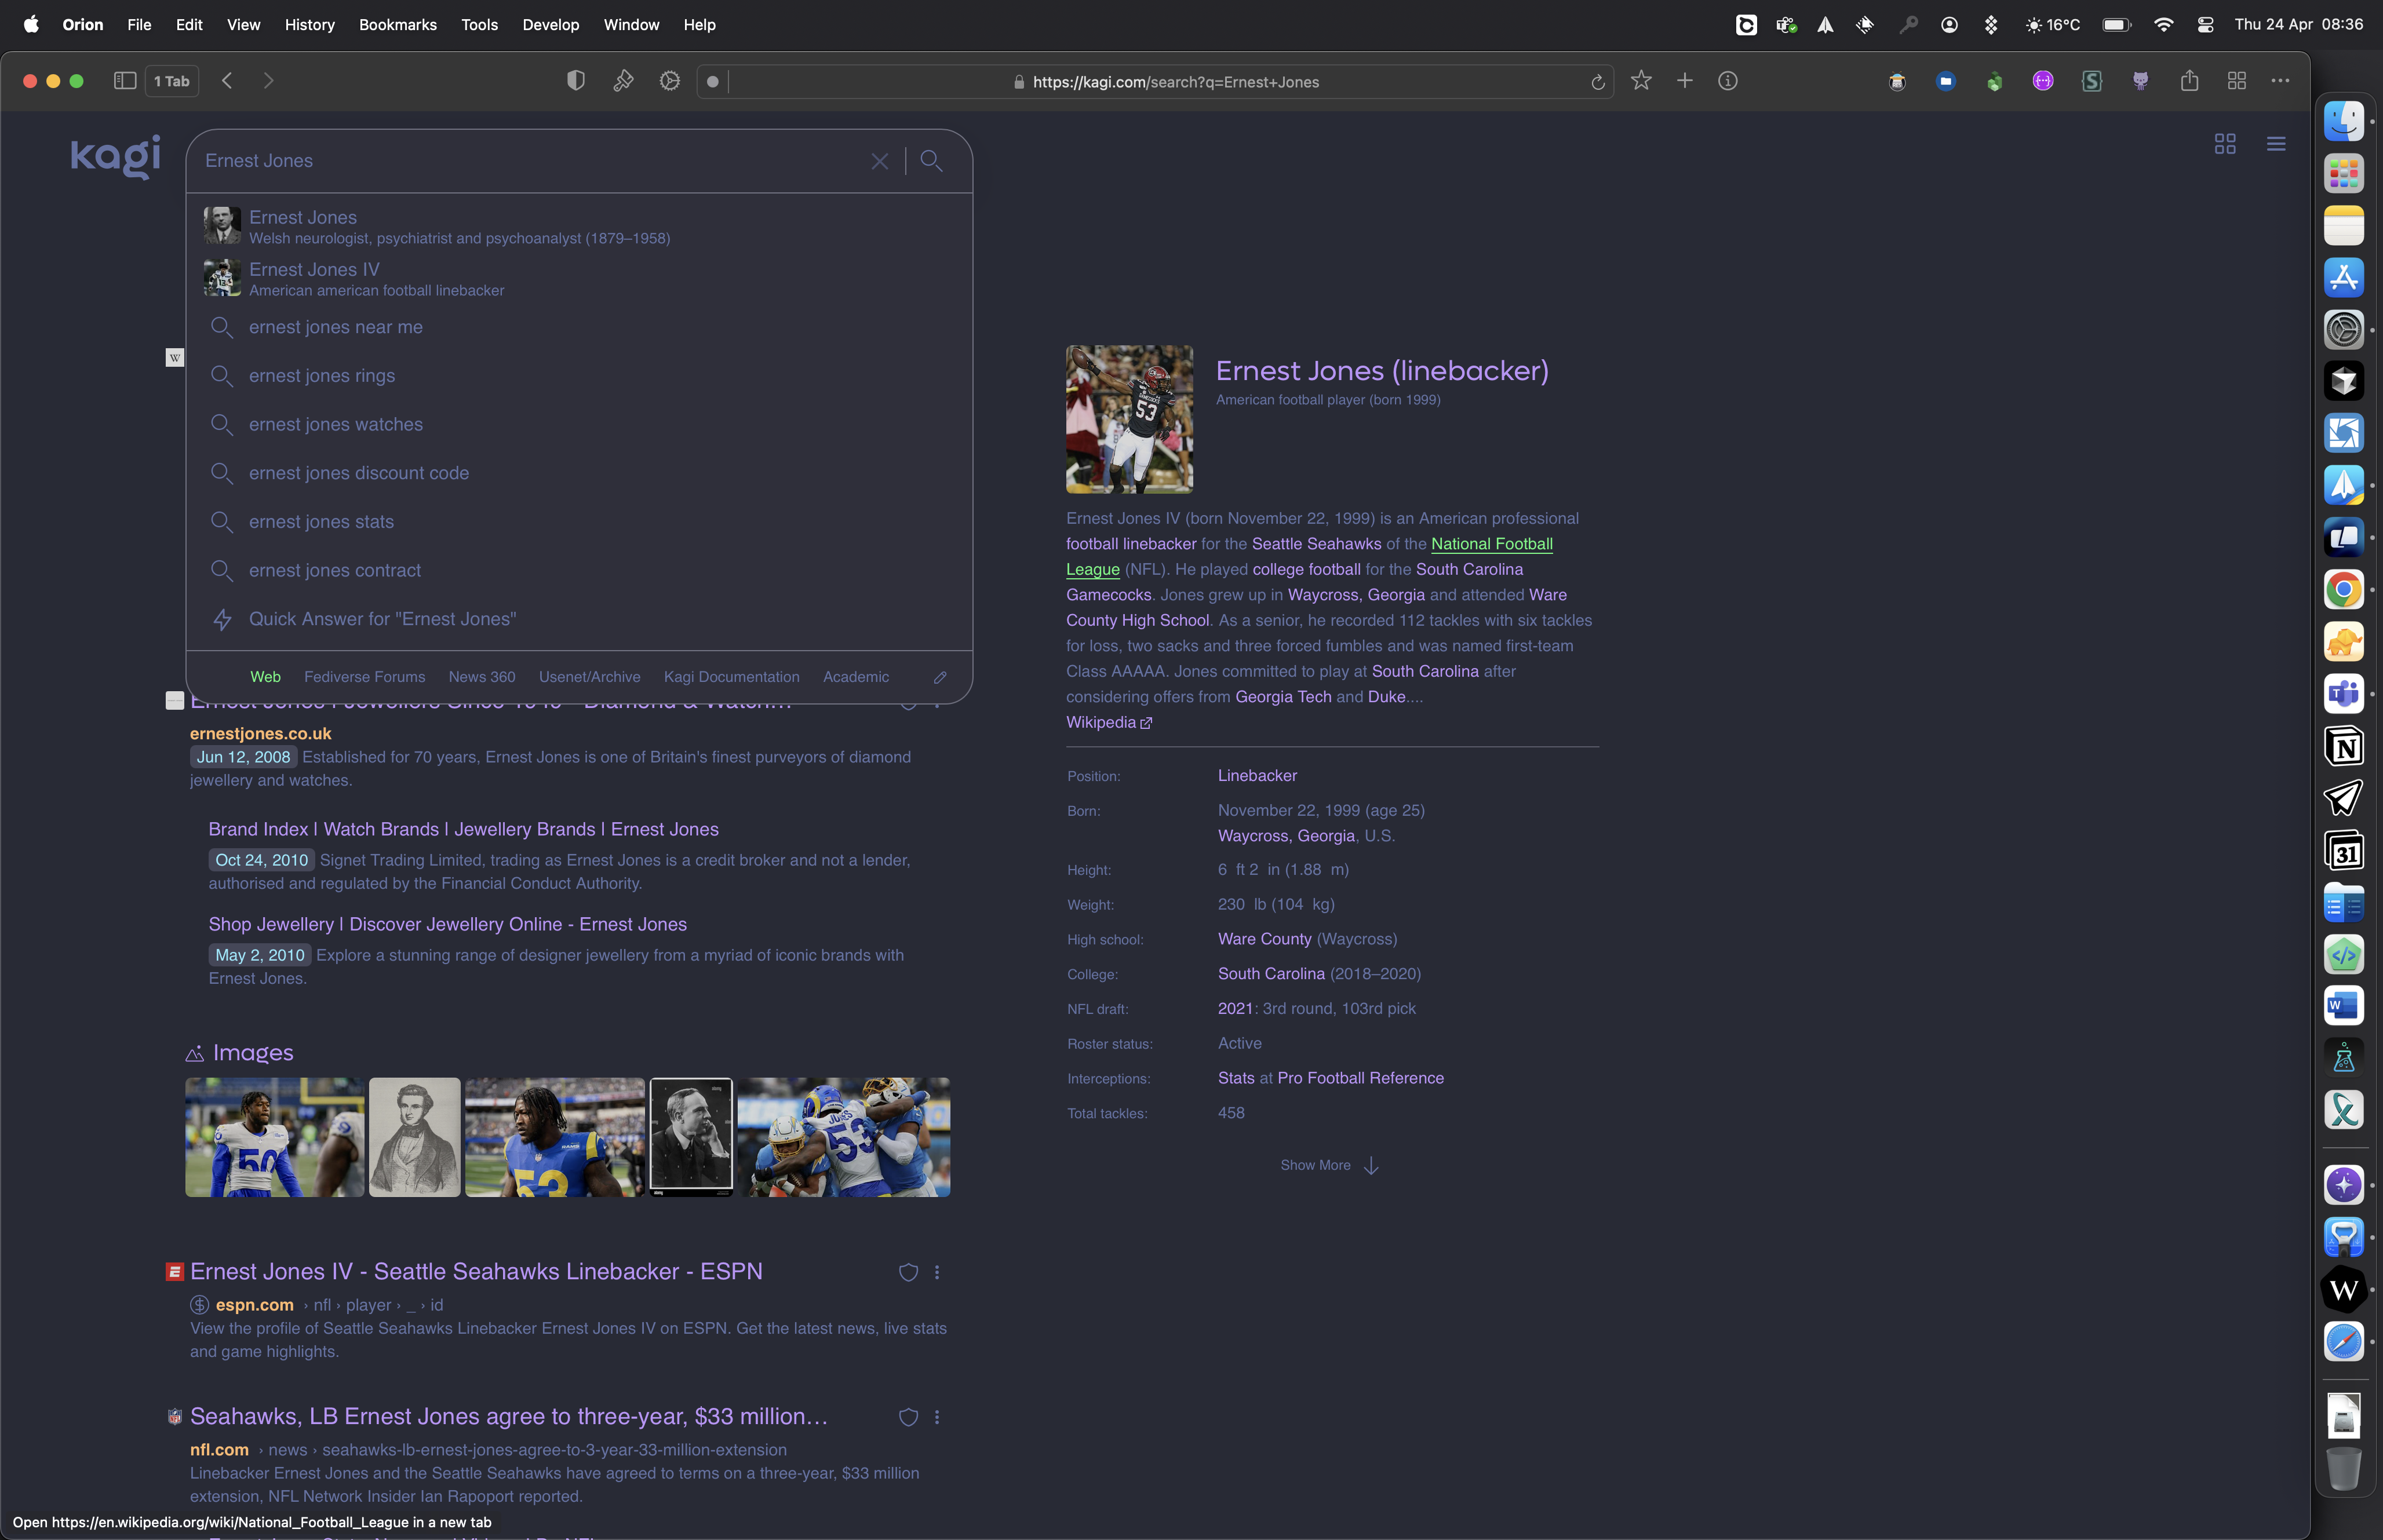Open the 1 Tab overview dropdown
Image resolution: width=2383 pixels, height=1540 pixels.
[x=172, y=81]
